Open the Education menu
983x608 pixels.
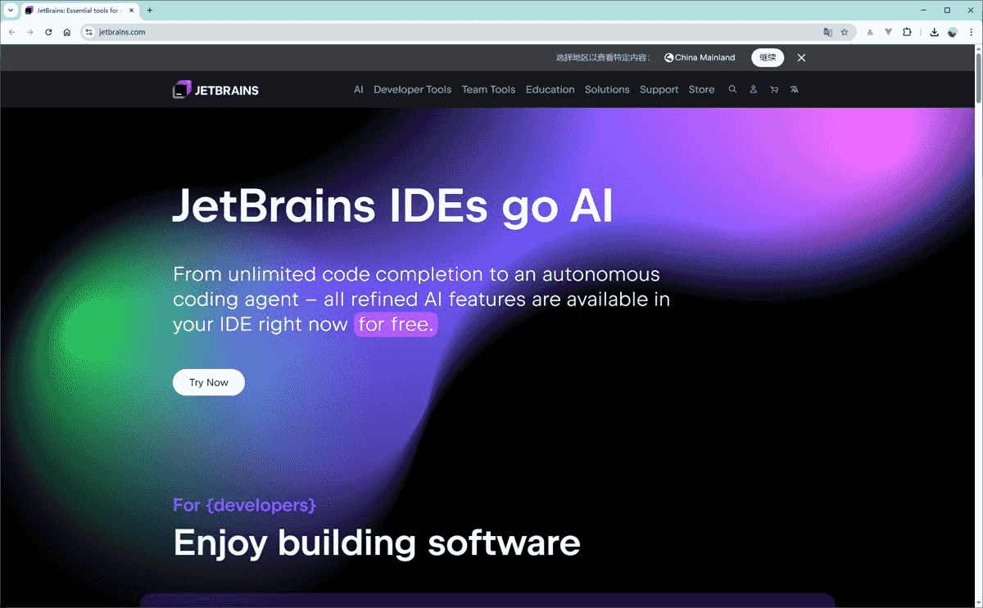(x=550, y=89)
